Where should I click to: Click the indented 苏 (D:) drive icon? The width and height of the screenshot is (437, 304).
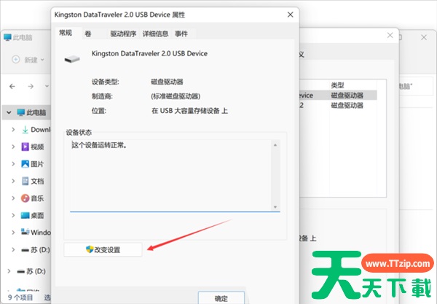click(x=25, y=250)
